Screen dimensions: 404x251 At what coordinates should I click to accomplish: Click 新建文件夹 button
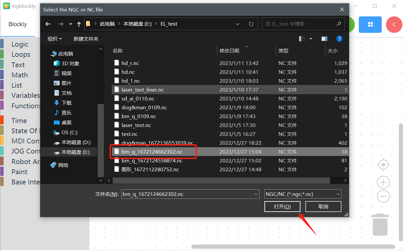[x=86, y=39]
